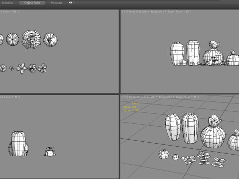This screenshot has height=179, width=239.
Task: Select the tall cactus in bottom-left viewport
Action: coord(18,143)
